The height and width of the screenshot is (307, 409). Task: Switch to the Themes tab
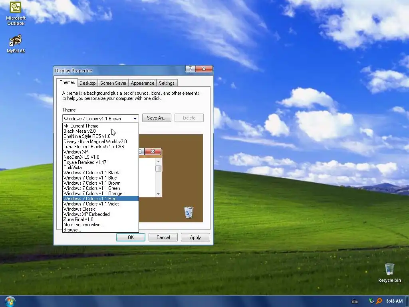tap(67, 82)
